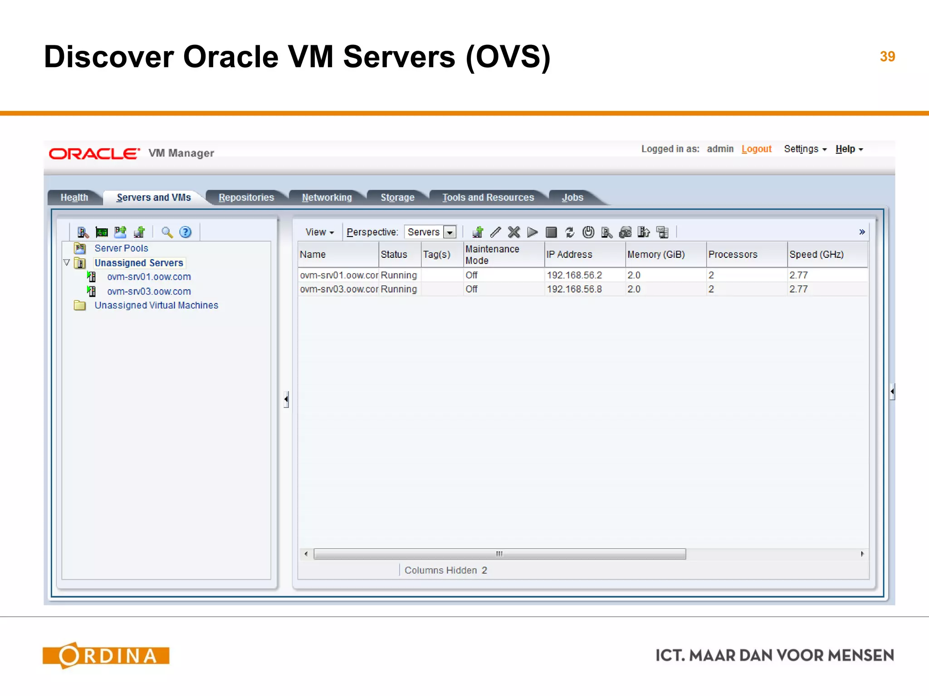The image size is (929, 696).
Task: Click the Speed (GHz) column header
Action: [828, 255]
